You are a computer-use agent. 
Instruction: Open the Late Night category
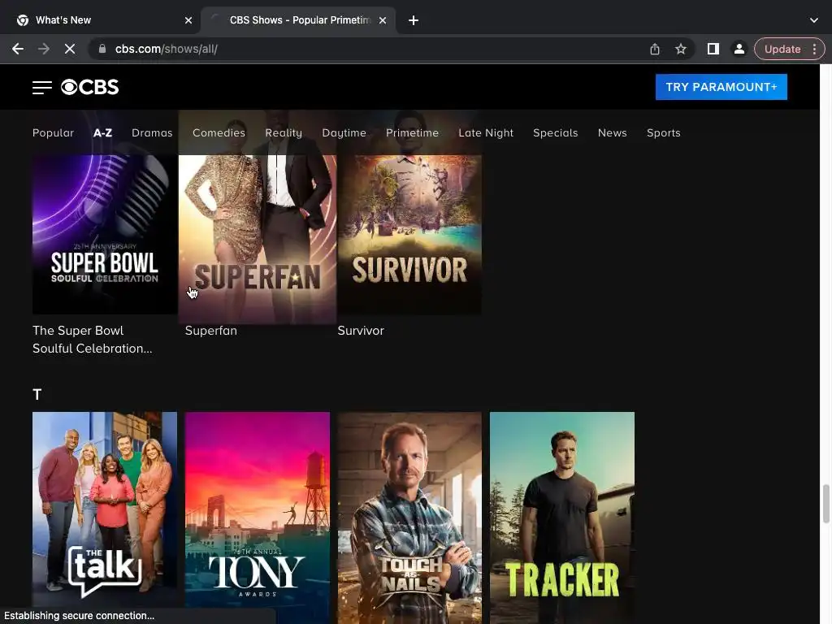486,132
